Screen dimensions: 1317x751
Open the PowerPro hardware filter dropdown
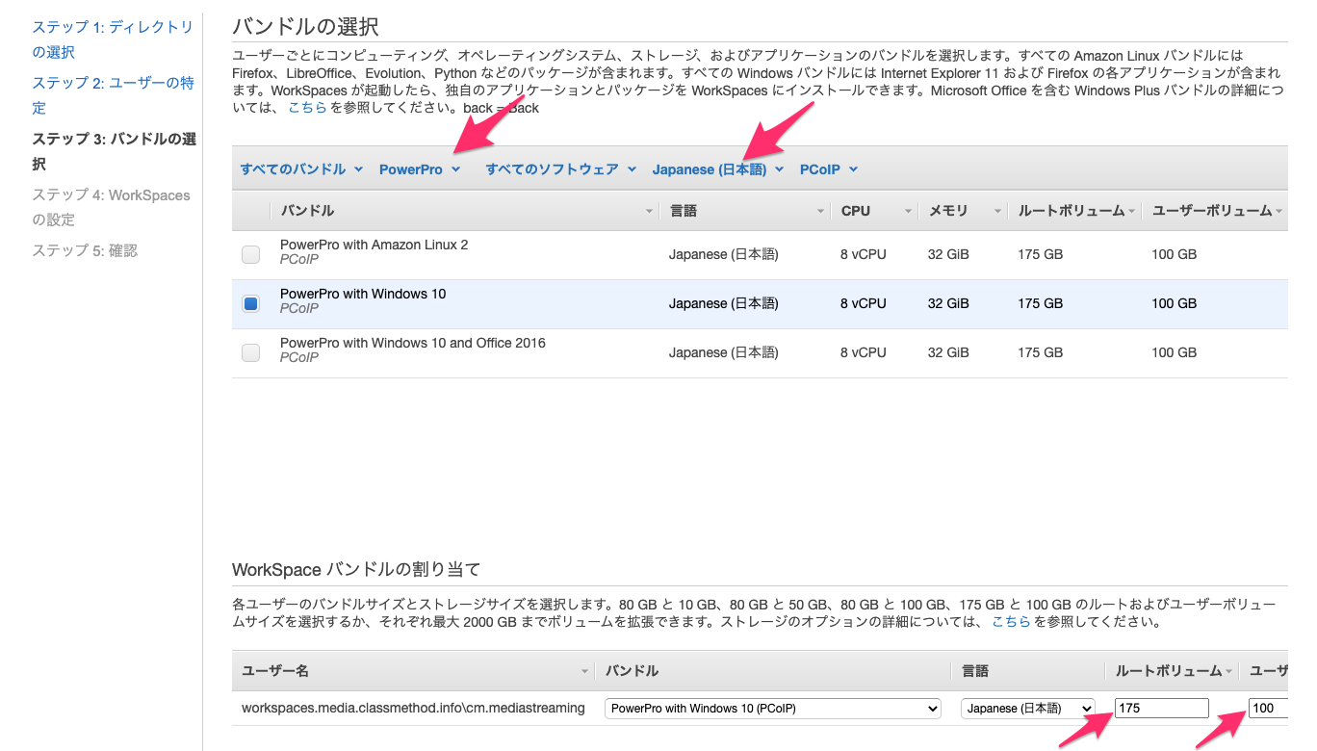(420, 169)
